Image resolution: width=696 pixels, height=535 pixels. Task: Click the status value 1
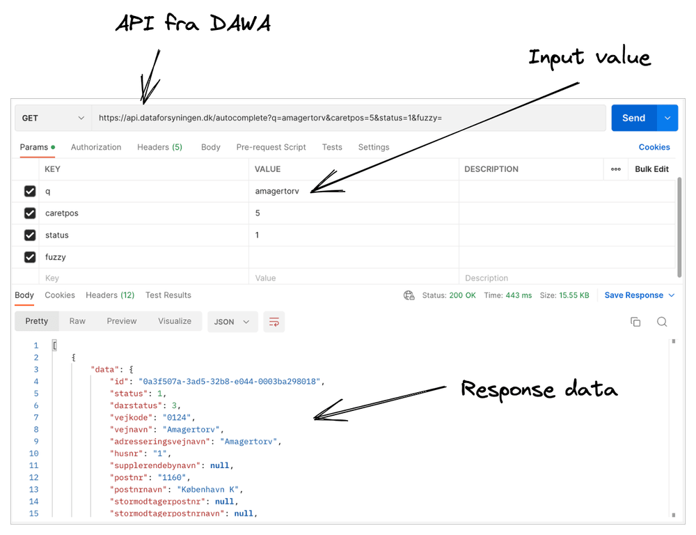(354, 235)
